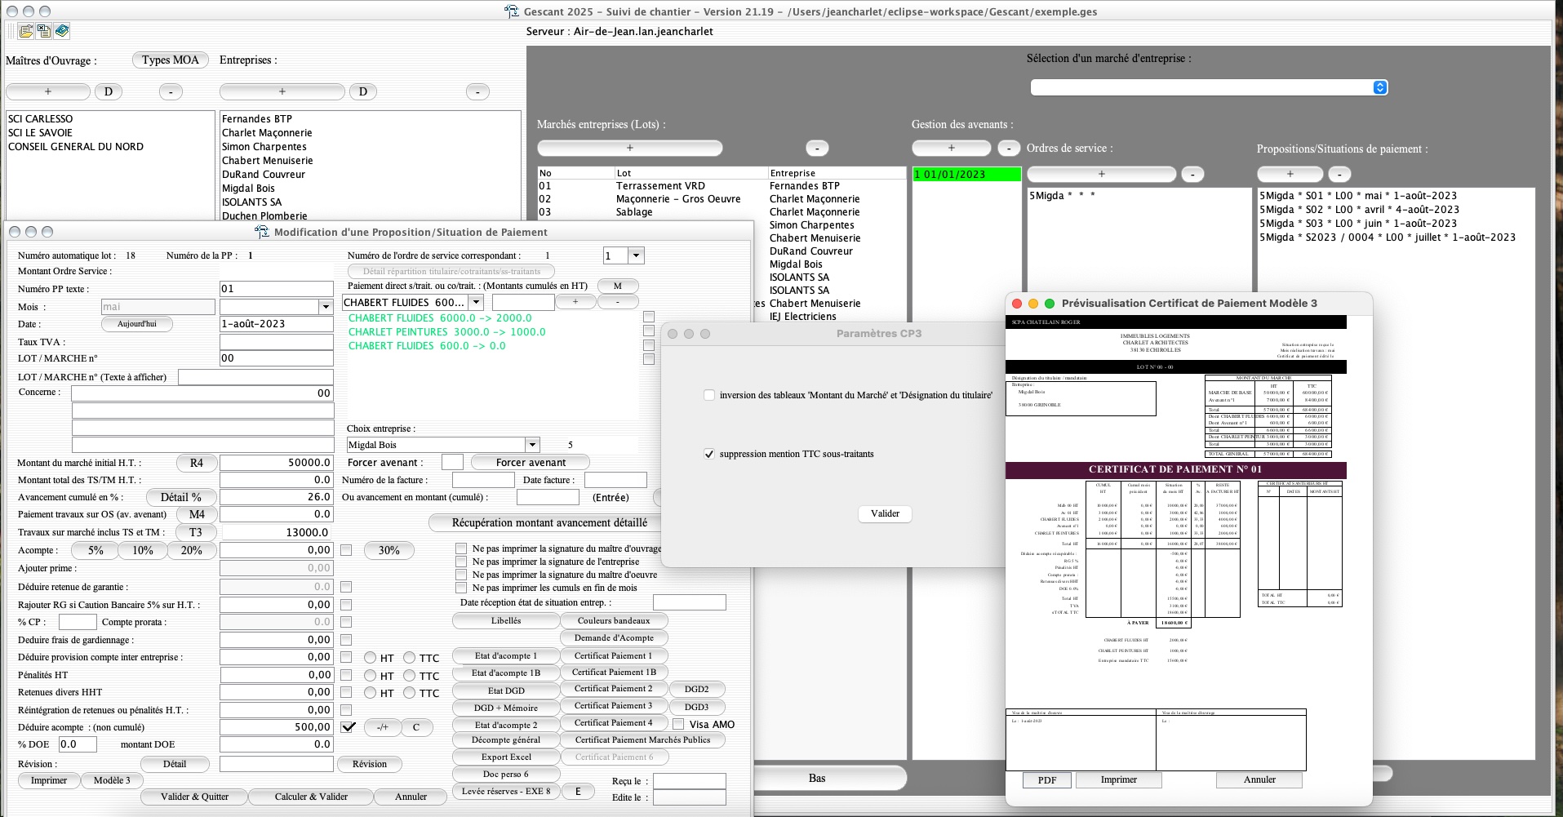Screen dimensions: 1563x817
Task: Add an Entreprise with its plus button
Action: coord(282,91)
